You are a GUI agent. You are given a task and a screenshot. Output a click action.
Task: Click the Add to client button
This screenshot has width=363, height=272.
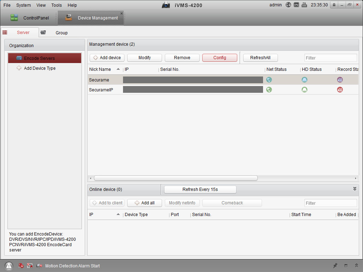[x=107, y=203]
